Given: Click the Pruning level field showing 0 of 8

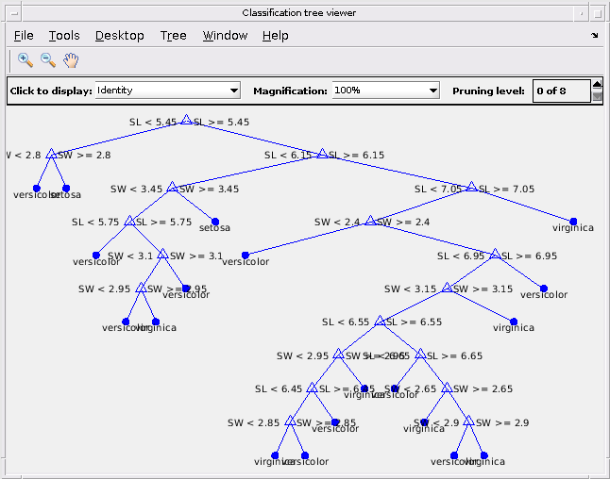Looking at the screenshot, I should (x=562, y=91).
